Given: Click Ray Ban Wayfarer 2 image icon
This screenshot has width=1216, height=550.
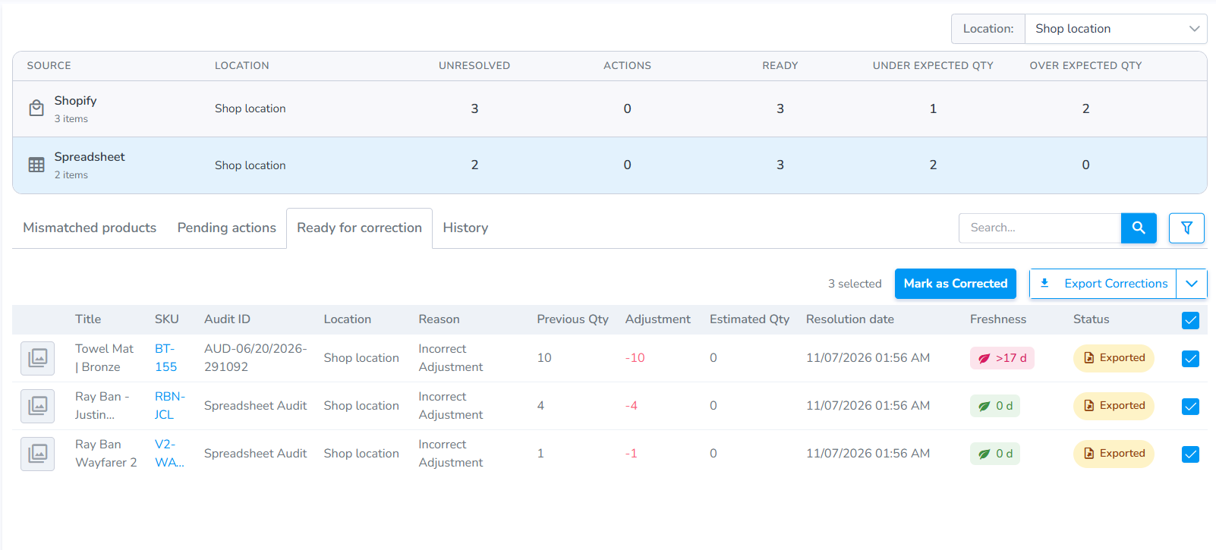Looking at the screenshot, I should pyautogui.click(x=37, y=454).
